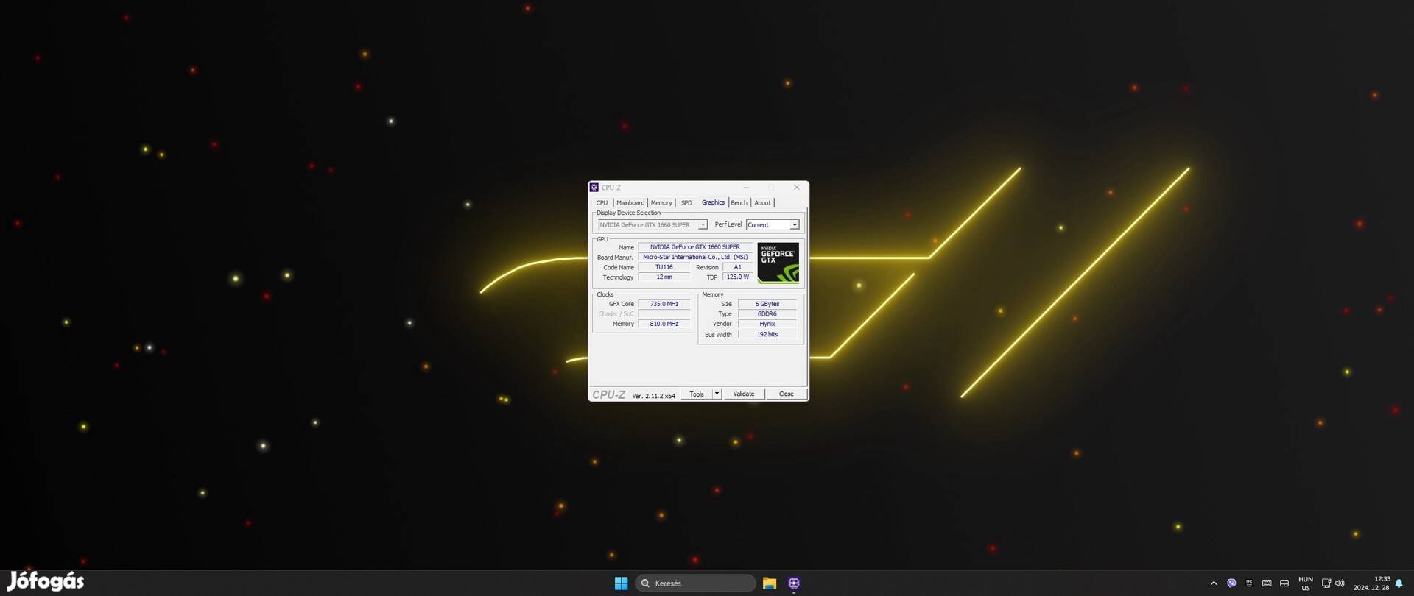
Task: Open Viber from the system tray
Action: click(1231, 583)
